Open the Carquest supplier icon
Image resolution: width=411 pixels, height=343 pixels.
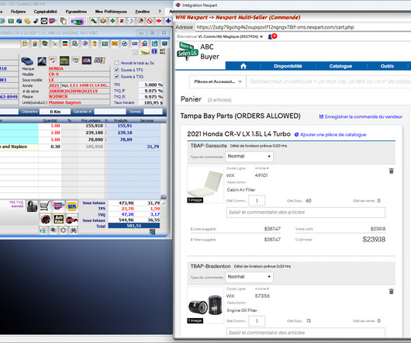(x=58, y=206)
